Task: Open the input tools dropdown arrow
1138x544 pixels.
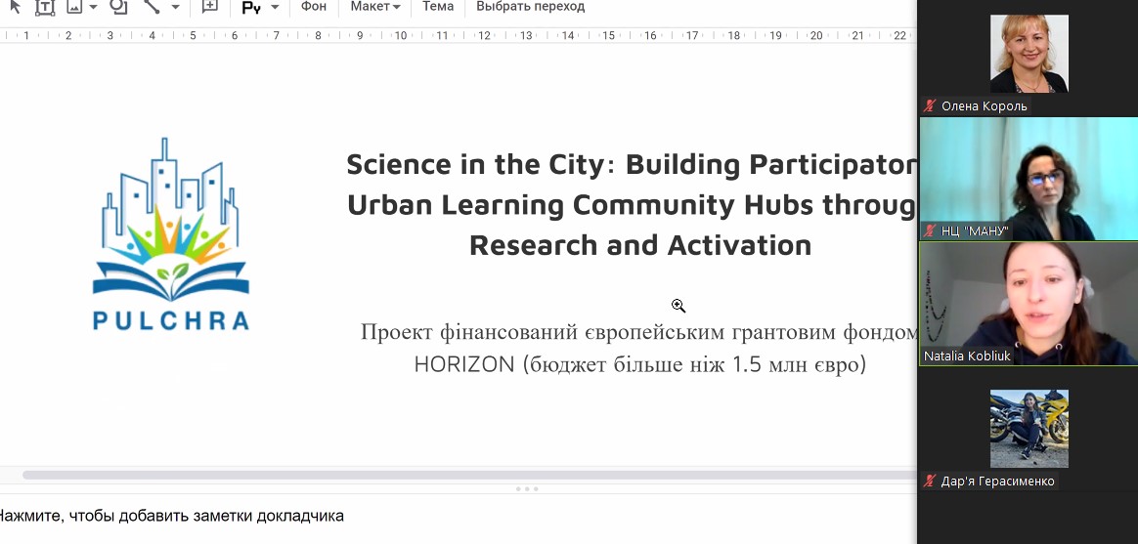Action: tap(275, 7)
